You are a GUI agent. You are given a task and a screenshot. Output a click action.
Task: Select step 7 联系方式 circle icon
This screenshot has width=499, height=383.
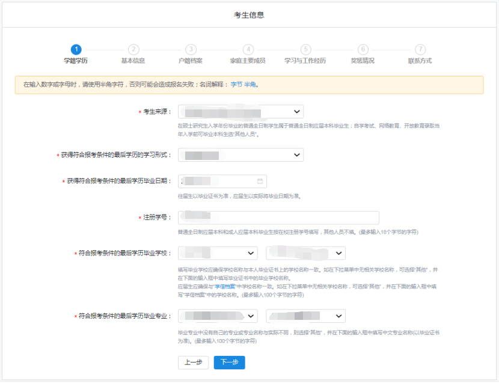[x=420, y=49]
